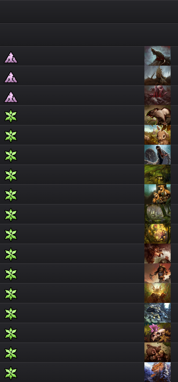This screenshot has width=178, height=382.
Task: Select the green leaf icon next to the glowing plant art
Action: [11, 235]
